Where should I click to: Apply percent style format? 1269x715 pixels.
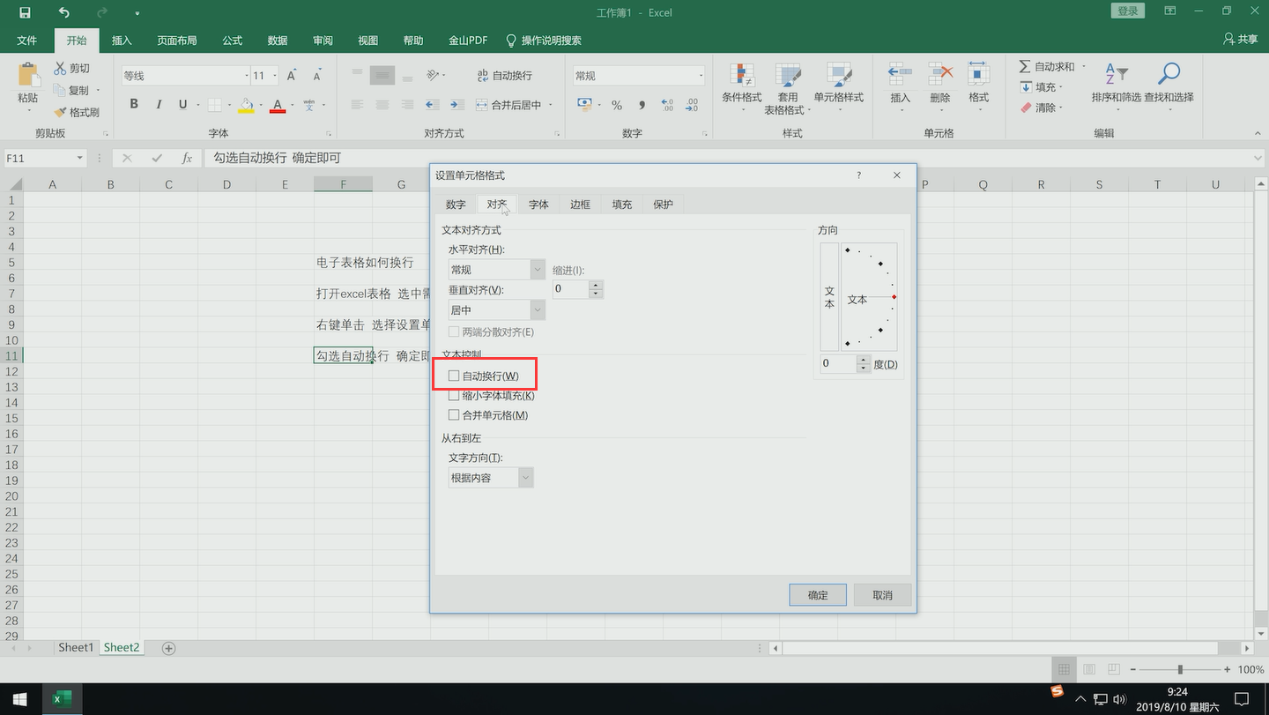pos(617,105)
